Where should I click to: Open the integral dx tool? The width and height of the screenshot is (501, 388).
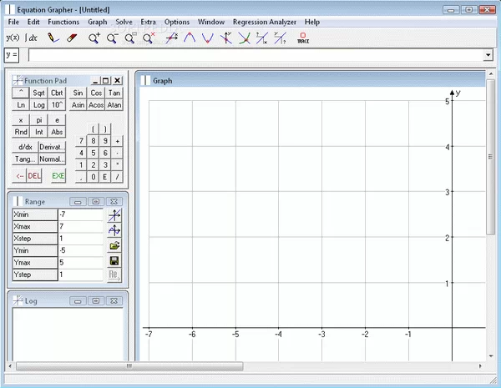31,38
